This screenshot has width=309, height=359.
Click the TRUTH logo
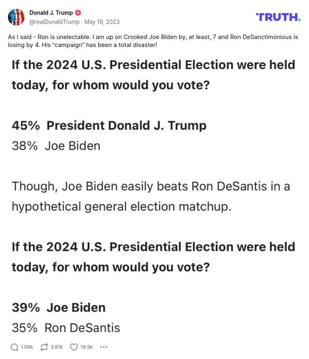(x=278, y=17)
